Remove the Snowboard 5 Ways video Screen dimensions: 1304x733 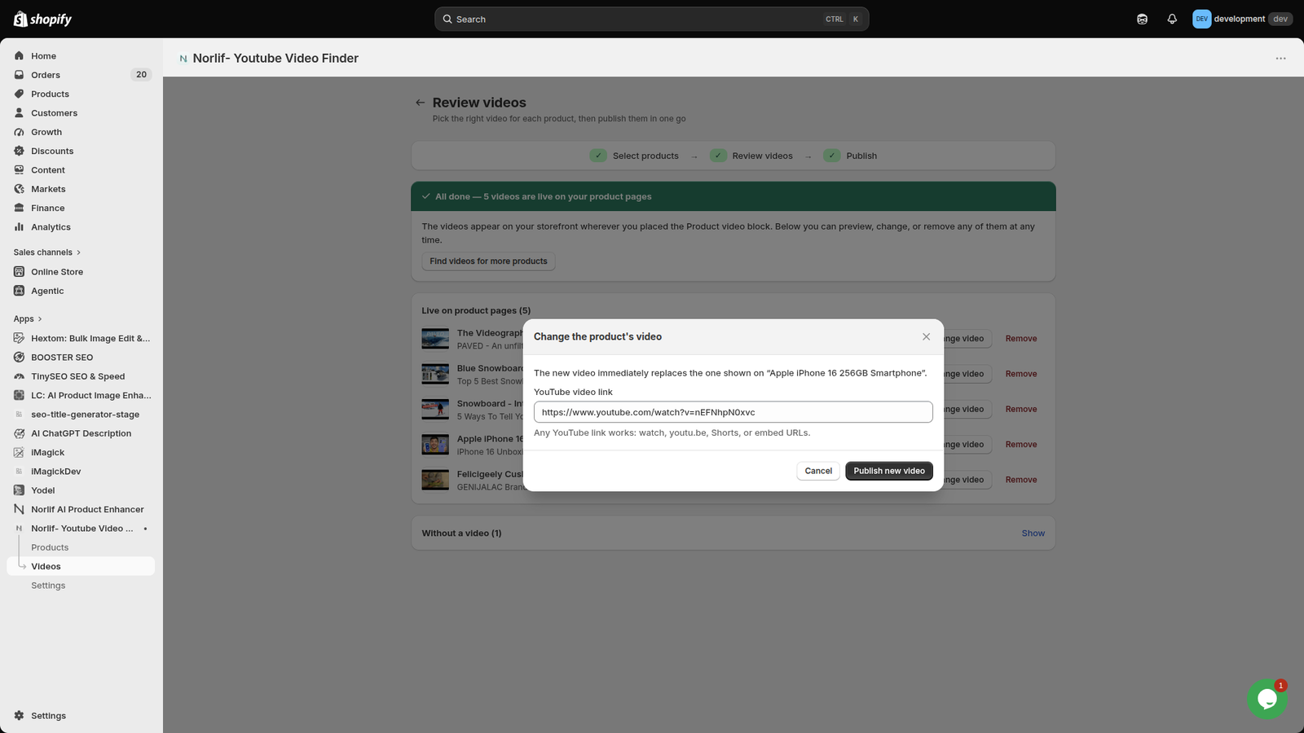[1021, 410]
